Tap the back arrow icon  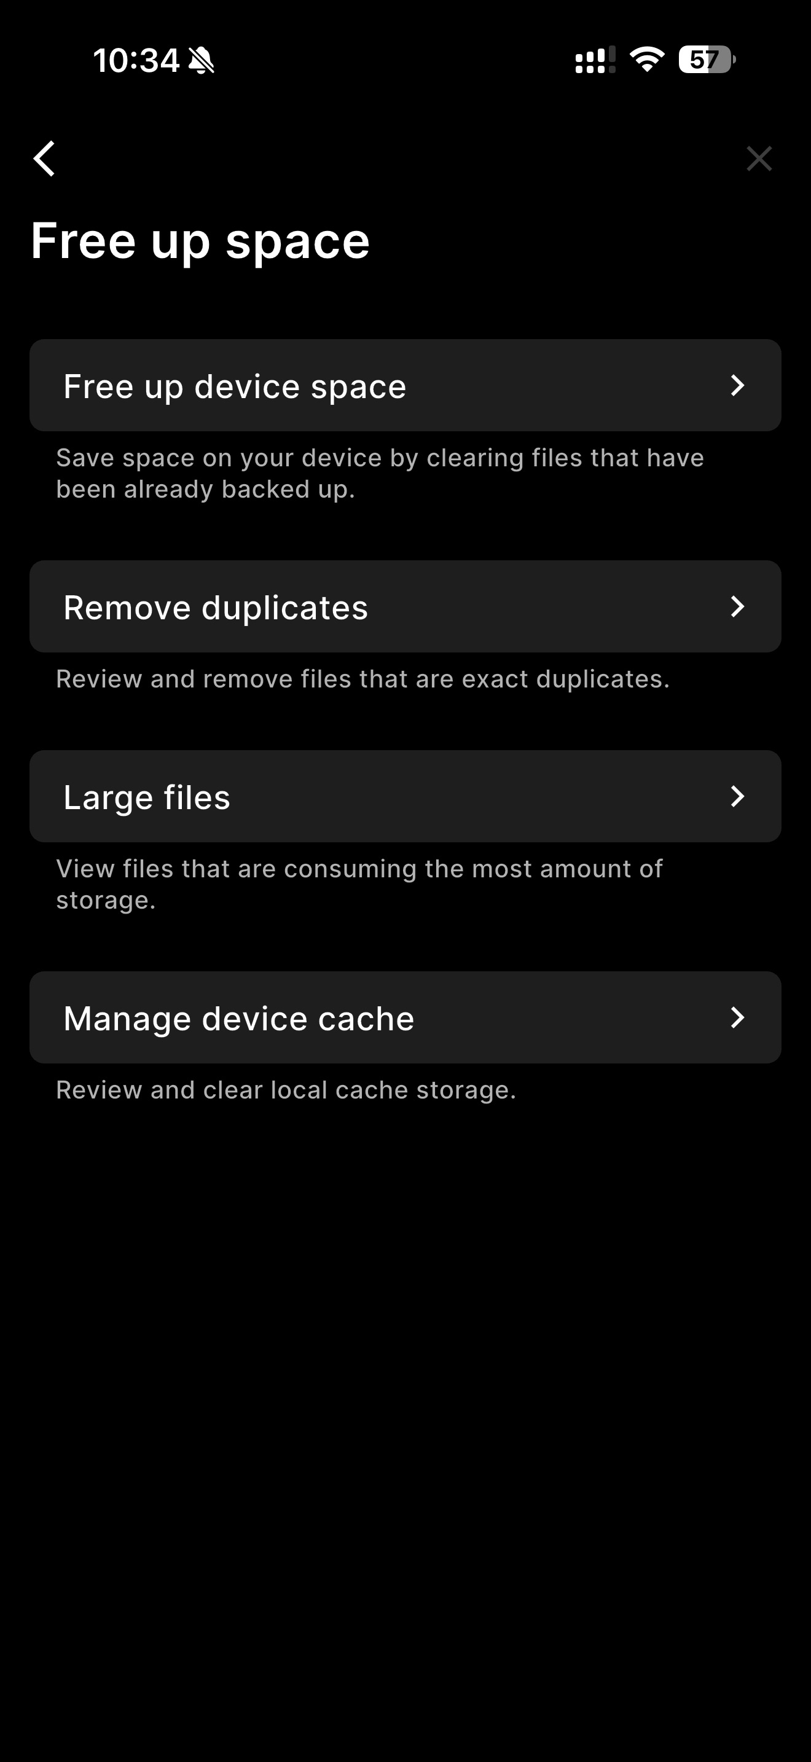tap(44, 159)
